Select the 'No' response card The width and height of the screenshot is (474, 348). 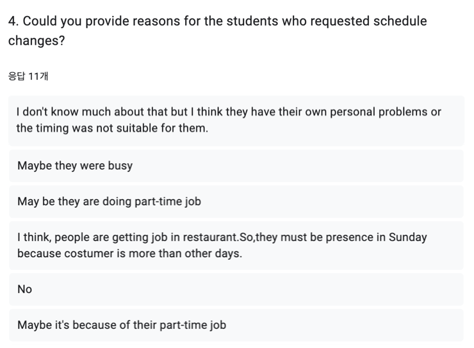(x=236, y=289)
